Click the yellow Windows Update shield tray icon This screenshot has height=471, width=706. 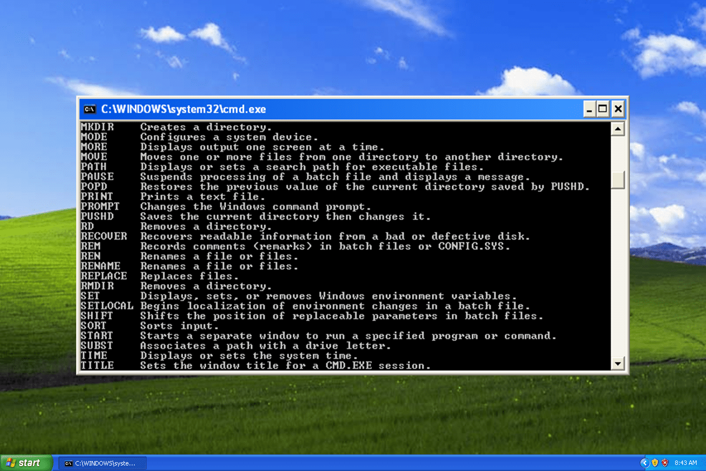pos(655,463)
